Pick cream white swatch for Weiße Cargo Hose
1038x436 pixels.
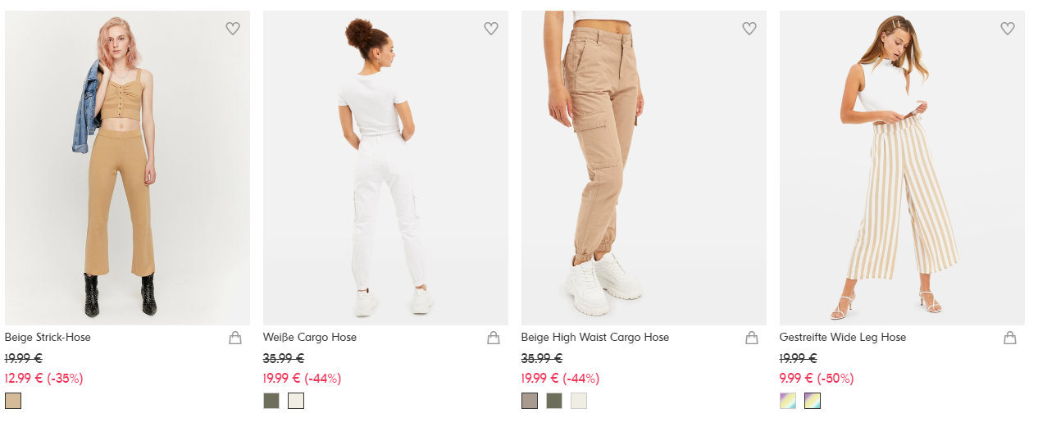tap(296, 401)
